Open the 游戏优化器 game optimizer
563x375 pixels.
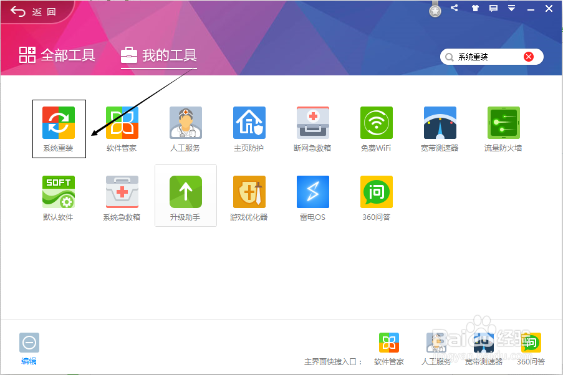pyautogui.click(x=249, y=191)
